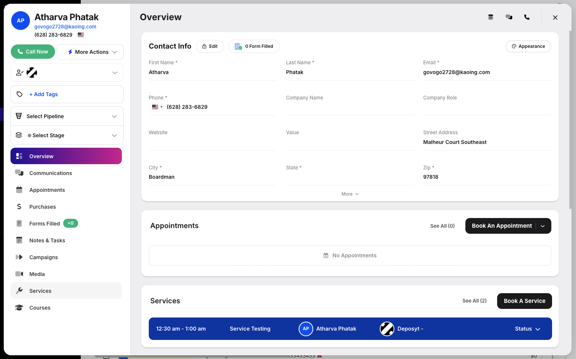Open Campaigns in sidebar

tap(66, 257)
